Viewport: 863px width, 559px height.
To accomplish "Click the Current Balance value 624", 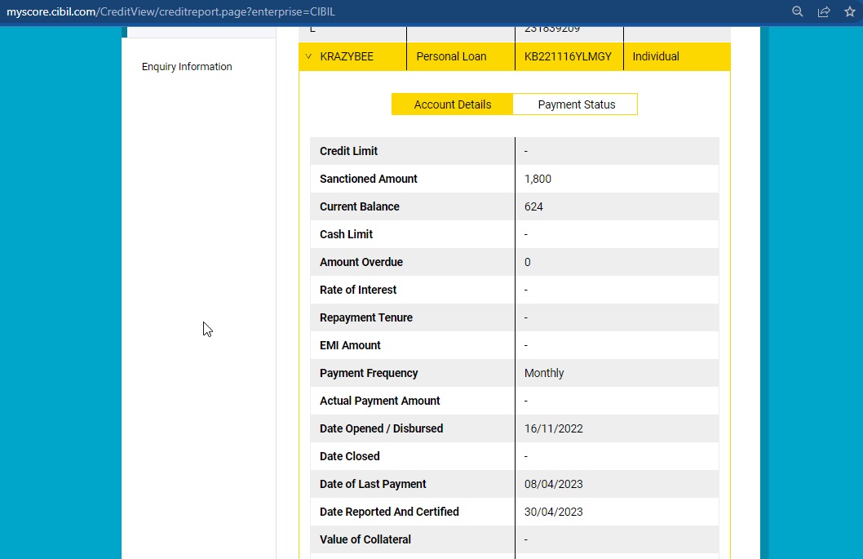I will click(x=533, y=206).
